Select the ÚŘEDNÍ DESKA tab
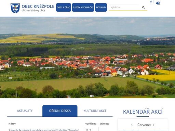 [60, 111]
